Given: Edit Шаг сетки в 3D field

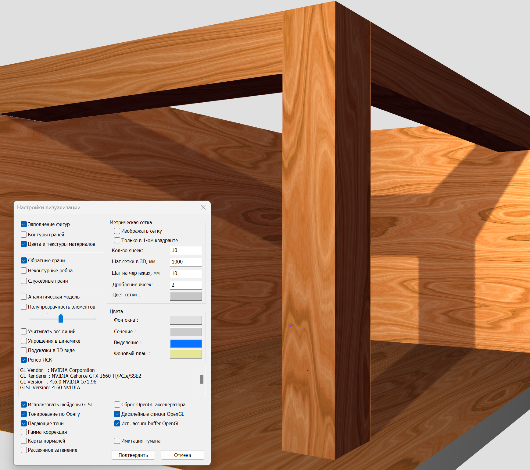Looking at the screenshot, I should point(186,262).
